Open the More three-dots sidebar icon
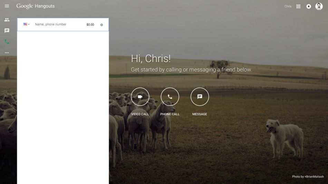 pos(7,53)
